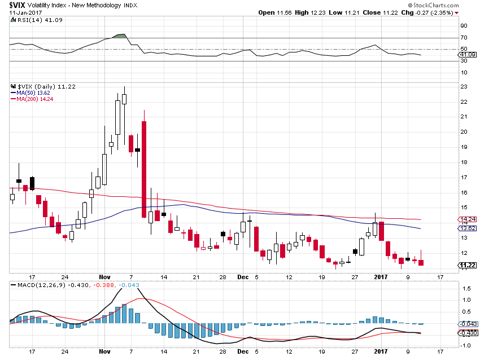Click the 13.62 blue MA(50) price tag
The width and height of the screenshot is (480, 357).
468,228
